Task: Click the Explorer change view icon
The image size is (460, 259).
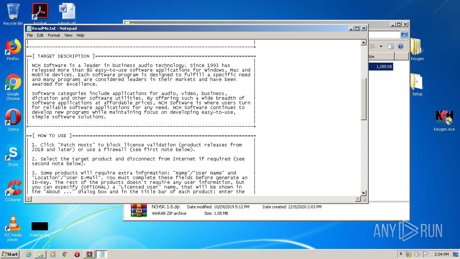Action: (373, 46)
